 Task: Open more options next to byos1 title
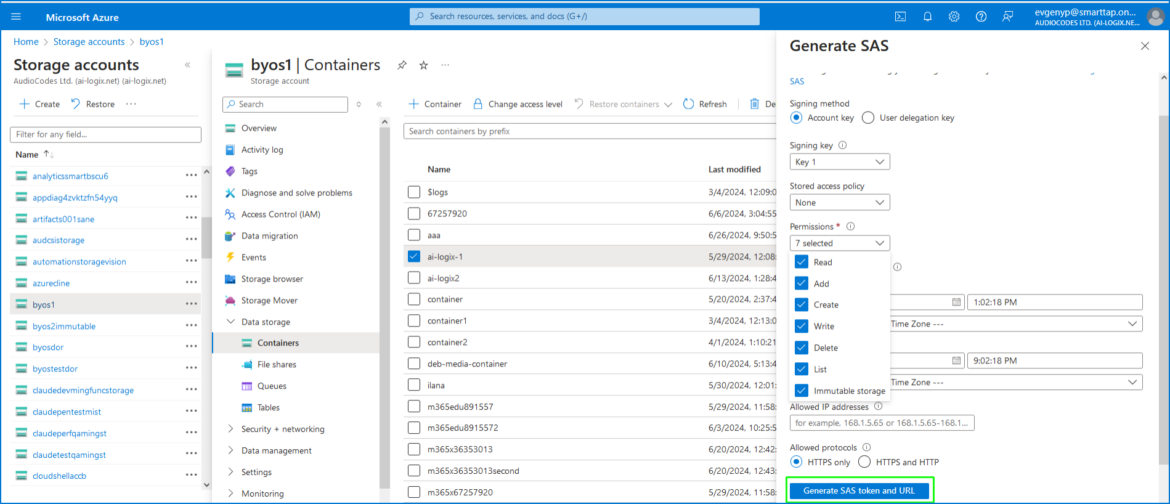(445, 65)
